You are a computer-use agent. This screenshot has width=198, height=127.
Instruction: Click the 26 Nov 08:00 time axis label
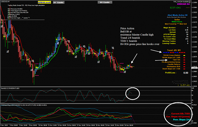coord(128,125)
